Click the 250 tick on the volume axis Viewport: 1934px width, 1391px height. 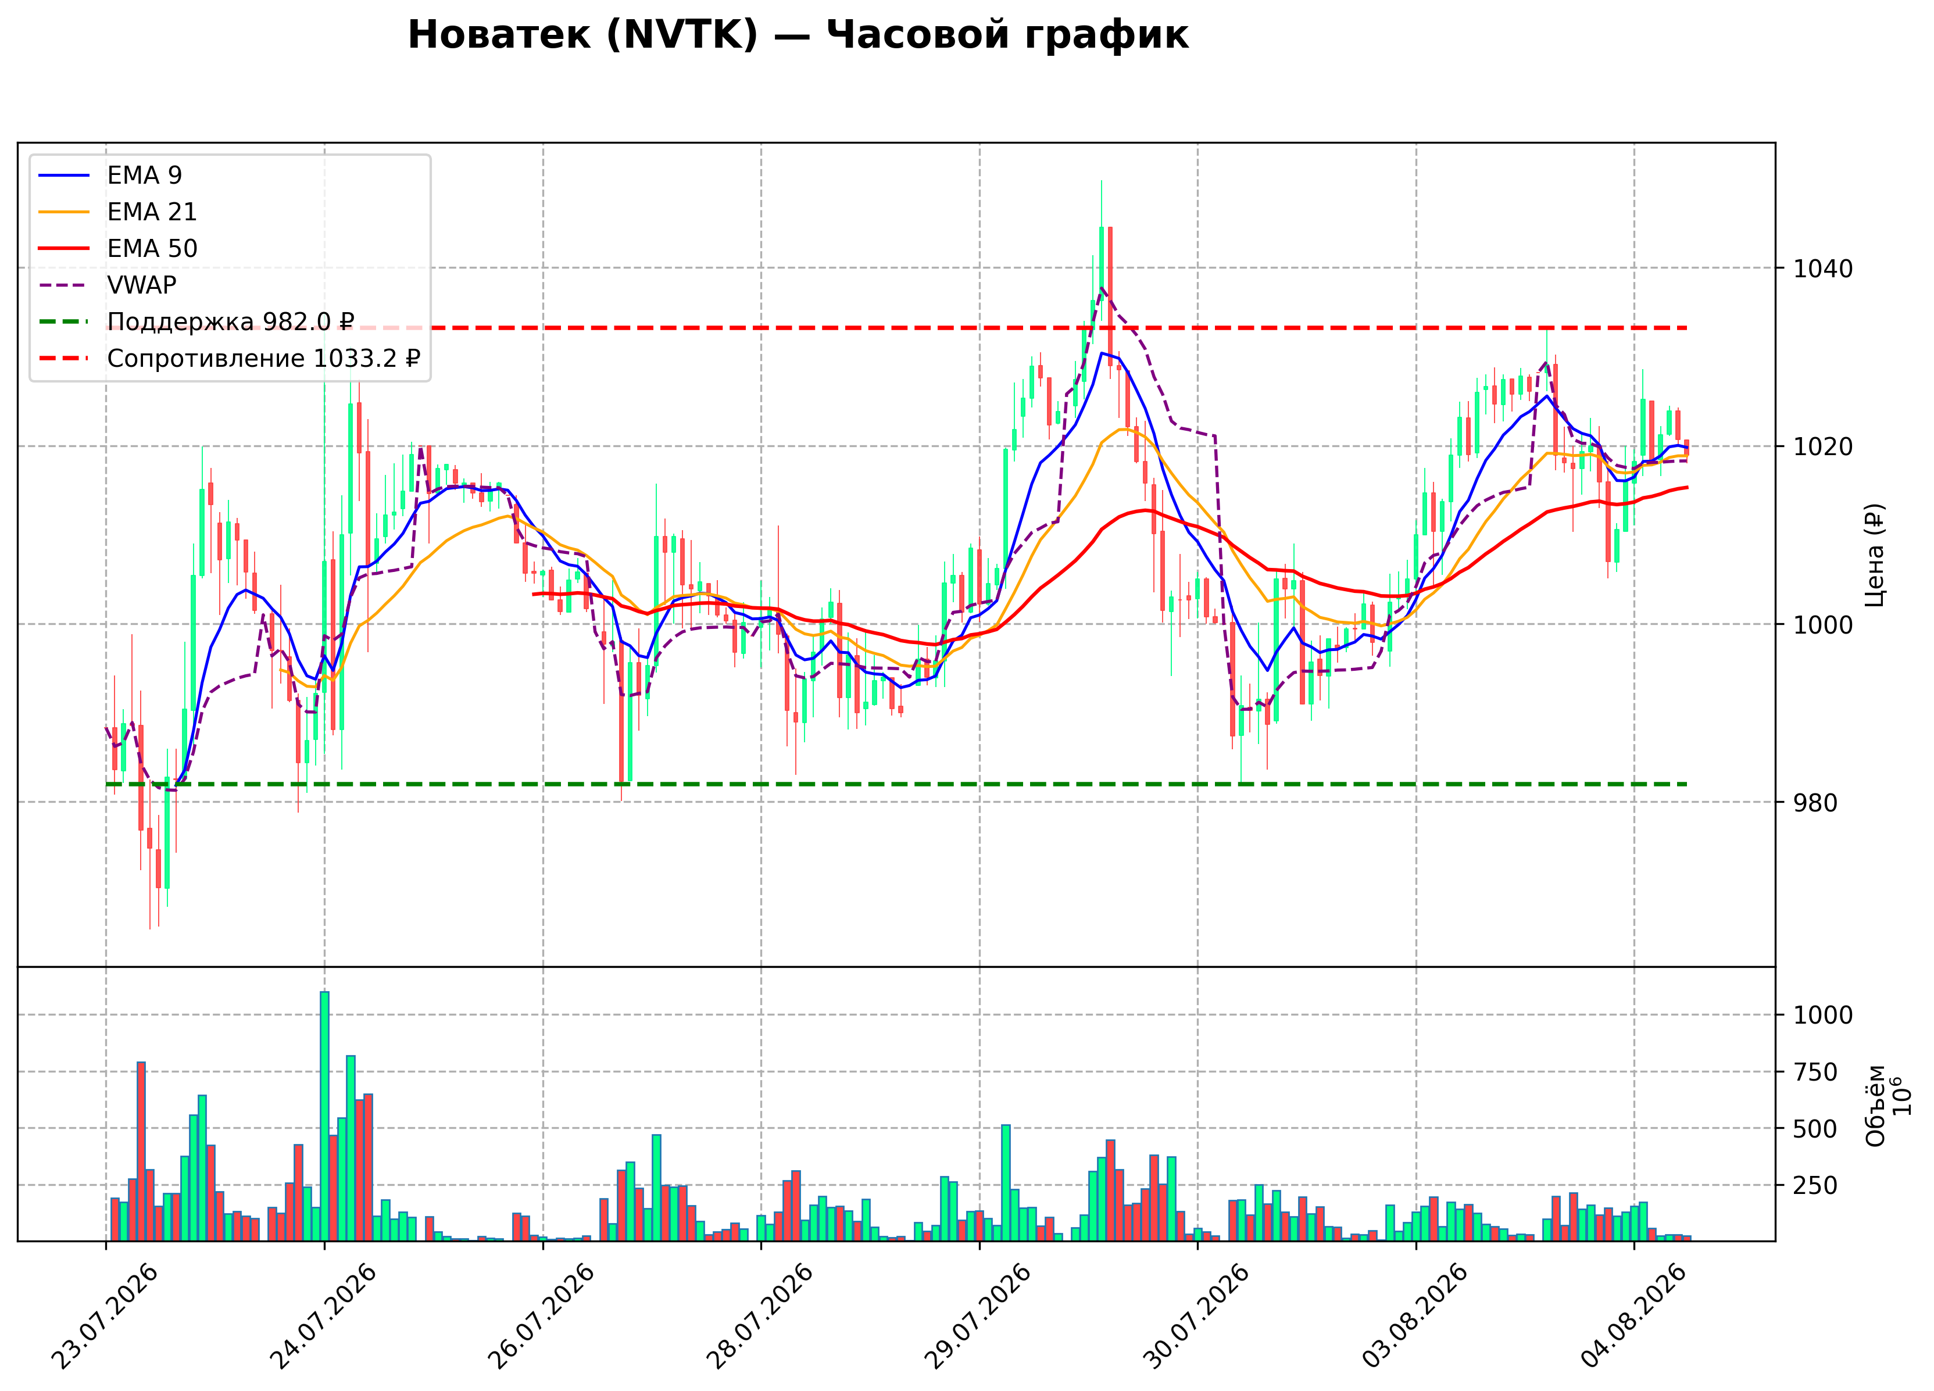point(1815,1185)
